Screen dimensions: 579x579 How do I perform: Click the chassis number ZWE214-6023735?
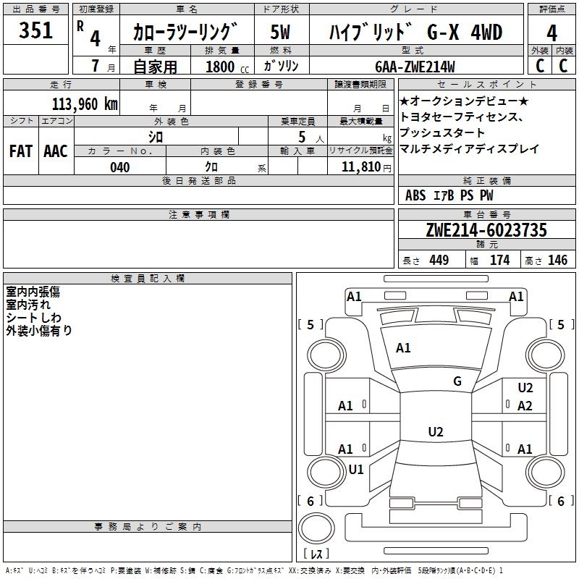click(486, 230)
